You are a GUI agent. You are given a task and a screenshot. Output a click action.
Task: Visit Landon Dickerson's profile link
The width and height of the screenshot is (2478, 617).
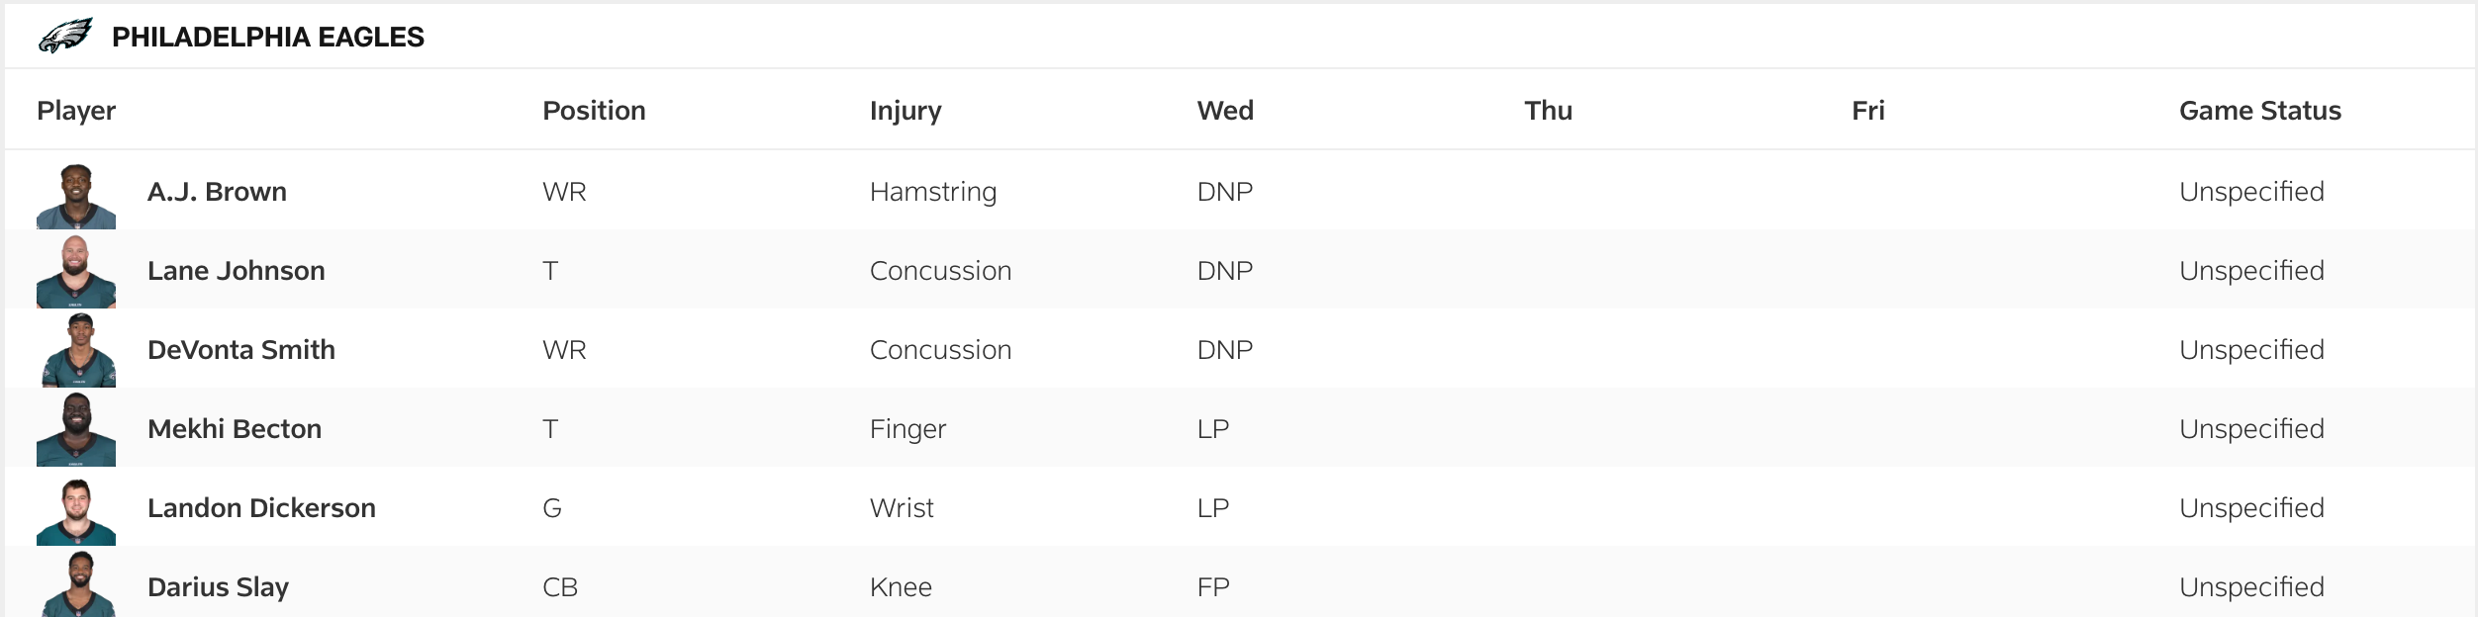(261, 508)
